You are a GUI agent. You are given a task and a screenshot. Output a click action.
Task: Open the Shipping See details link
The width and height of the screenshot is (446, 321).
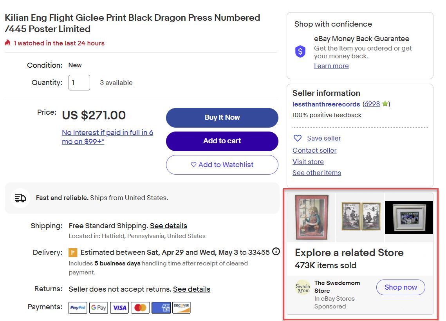[168, 226]
